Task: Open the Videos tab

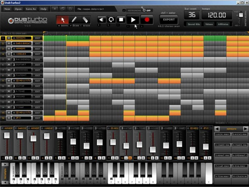Action: pyautogui.click(x=209, y=24)
